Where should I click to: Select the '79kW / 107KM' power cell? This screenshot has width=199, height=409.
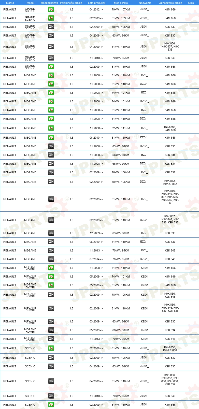[x=121, y=9]
